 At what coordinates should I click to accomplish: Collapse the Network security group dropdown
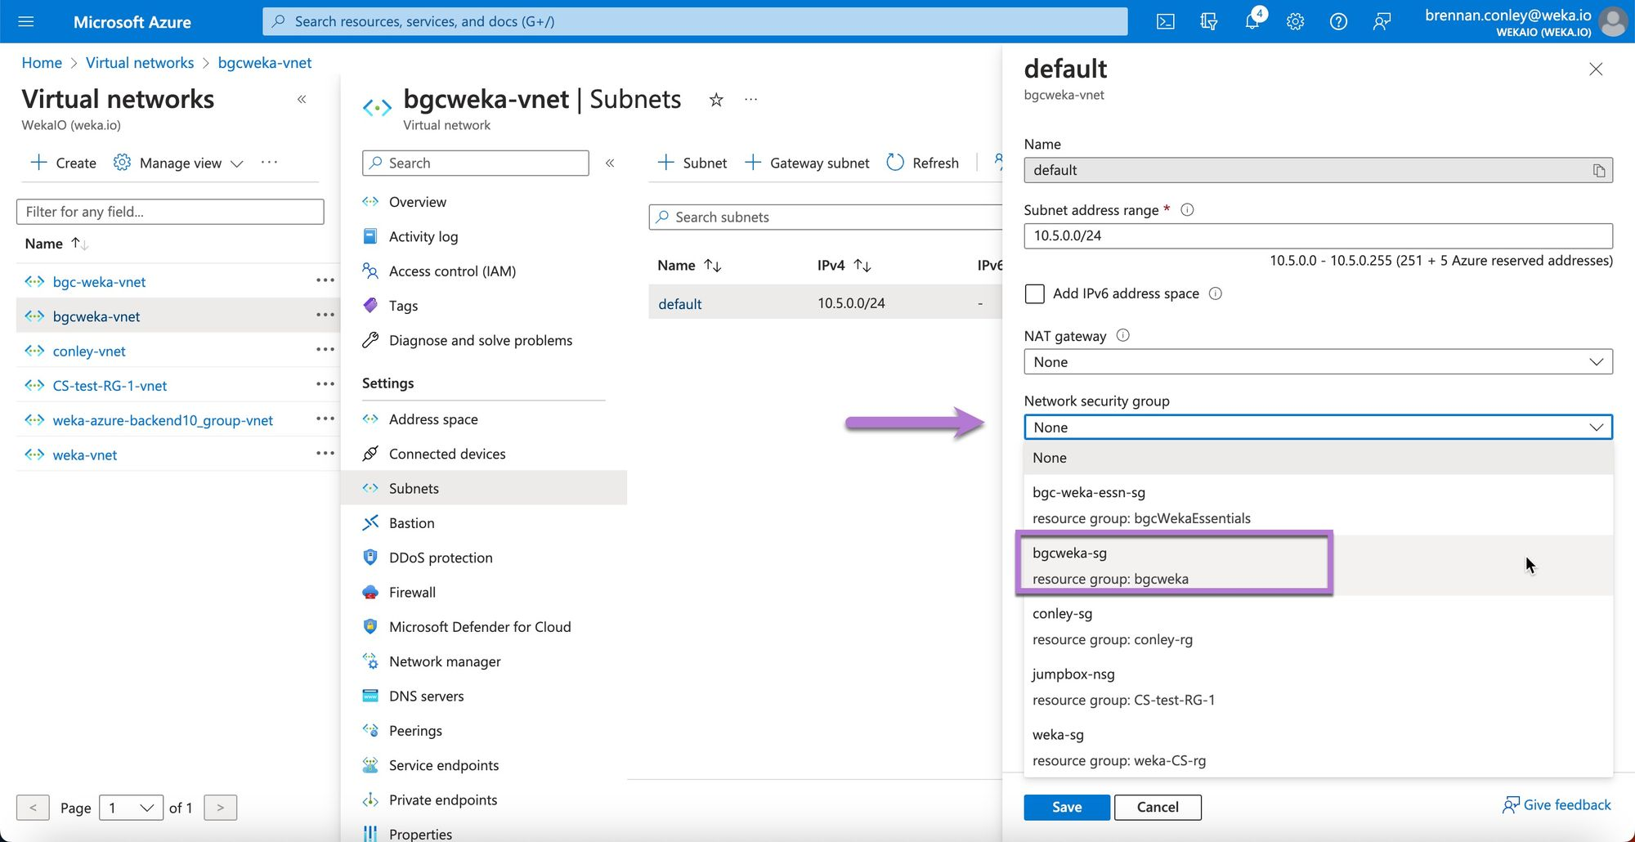1317,428
